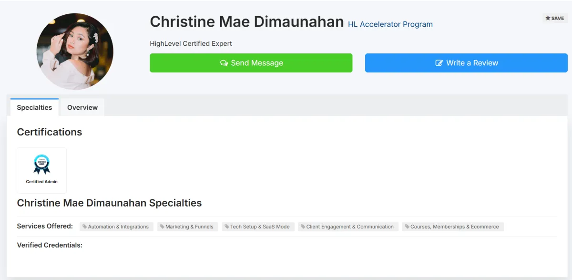Click the HighLevel Certified Expert text
Viewport: 572px width, 280px height.
point(191,43)
